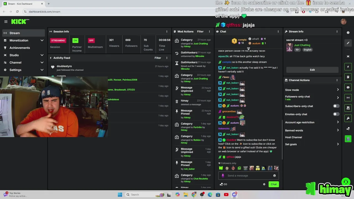Open Activity Feed three-dot menu
The image size is (354, 199).
167,58
